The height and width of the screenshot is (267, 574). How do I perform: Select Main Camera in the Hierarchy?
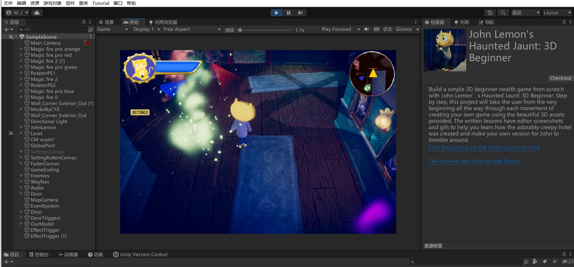[45, 43]
